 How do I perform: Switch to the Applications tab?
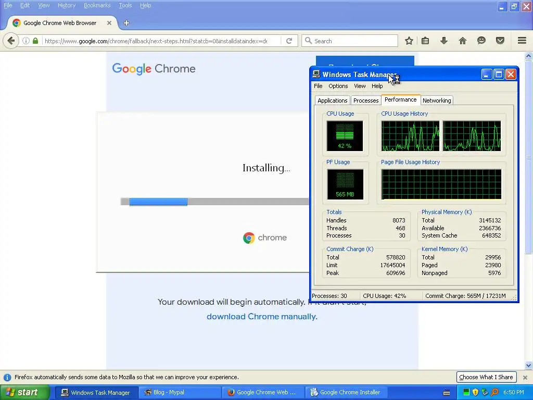coord(333,101)
